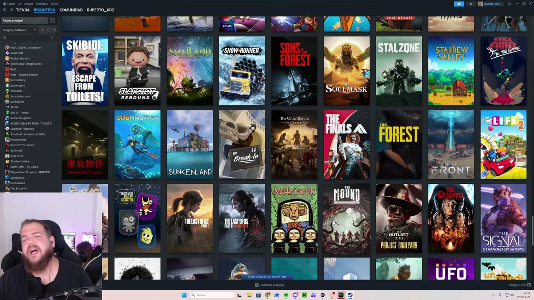Select "Stick Fight: The Game" in sidebar
The width and height of the screenshot is (534, 300).
click(24, 167)
